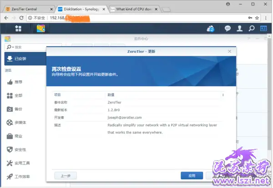Image resolution: width=273 pixels, height=188 pixels.
Task: Bookmark this page with the star icon
Action: tap(257, 18)
